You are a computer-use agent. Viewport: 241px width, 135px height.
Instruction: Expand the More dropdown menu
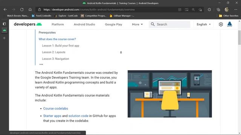[137, 24]
